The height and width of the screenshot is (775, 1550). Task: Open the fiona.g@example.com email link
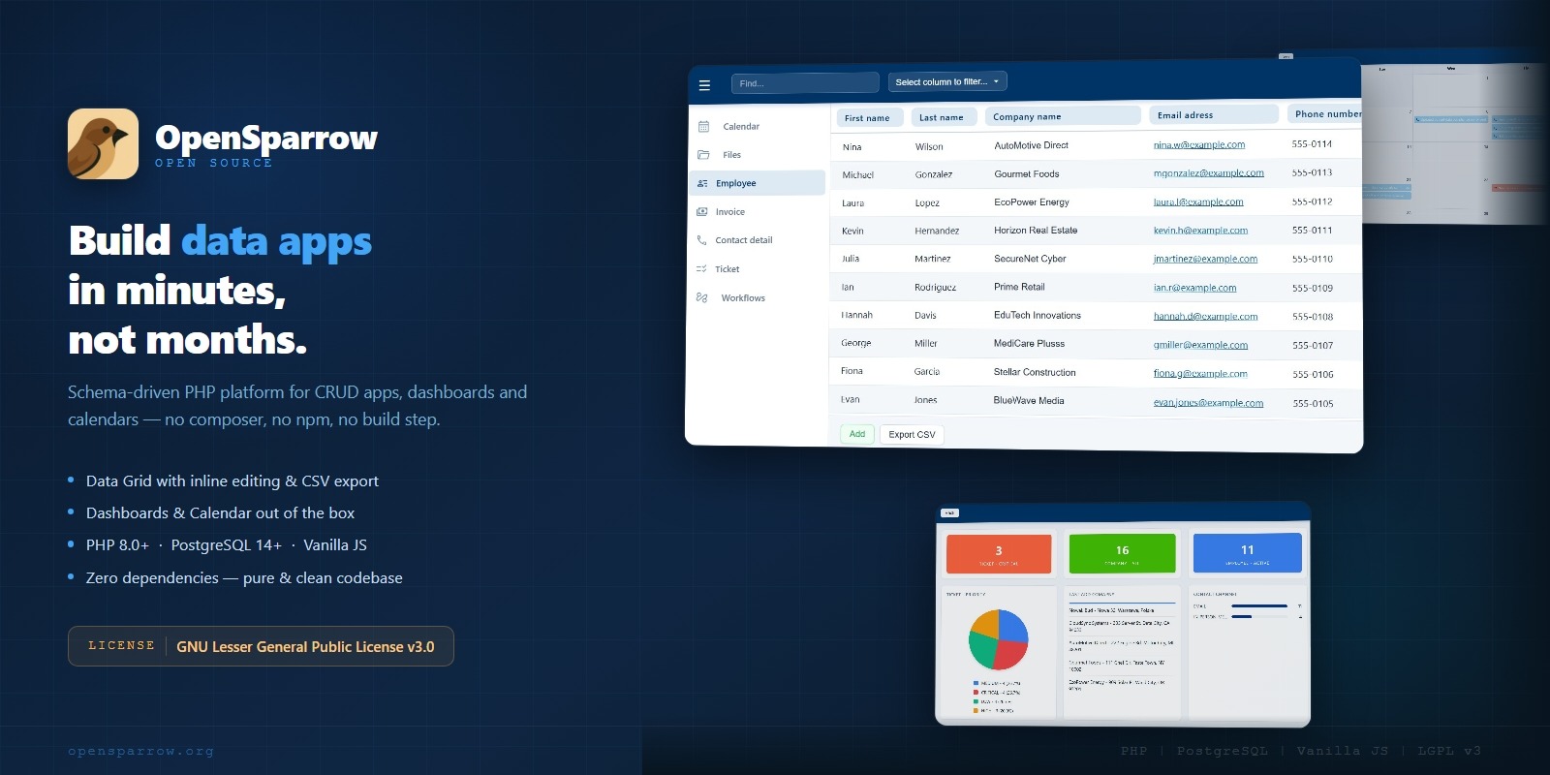coord(1200,374)
